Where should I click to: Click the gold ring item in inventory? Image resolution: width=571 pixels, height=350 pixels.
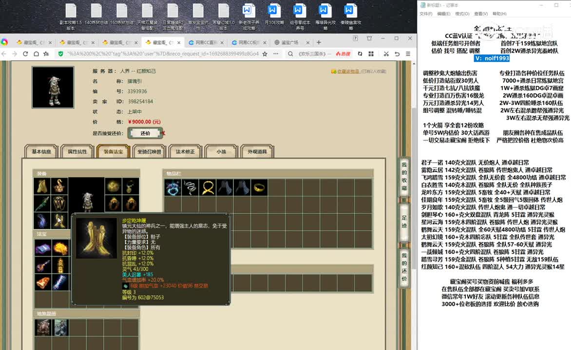(259, 188)
